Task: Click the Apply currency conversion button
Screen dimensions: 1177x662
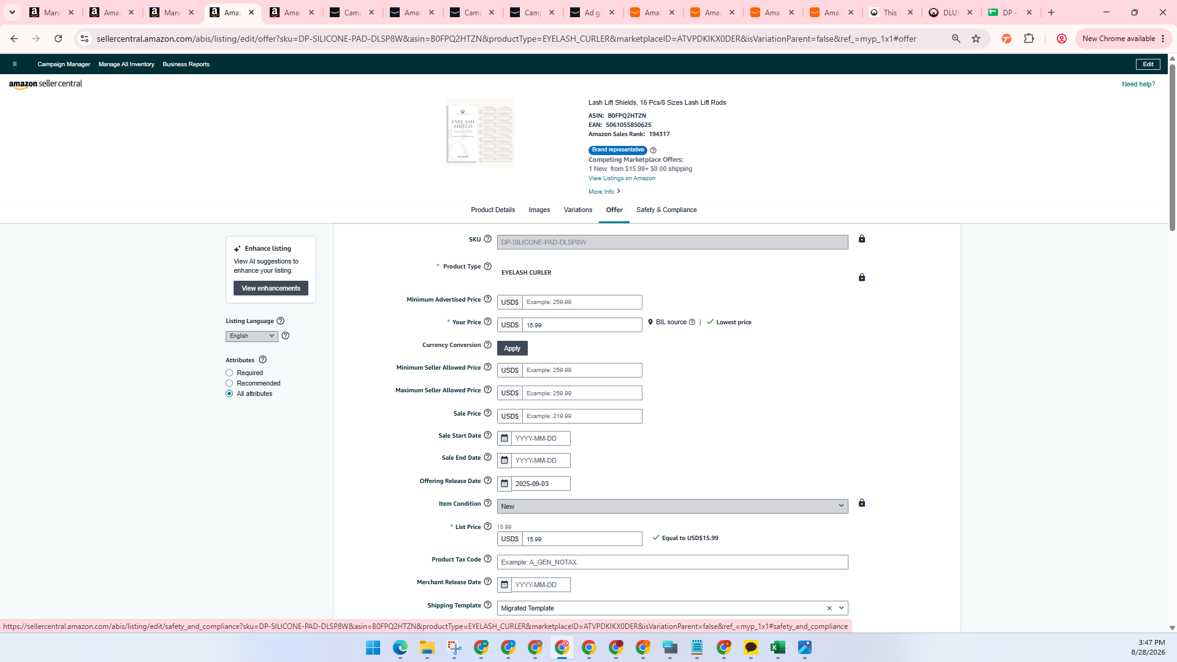Action: point(512,348)
